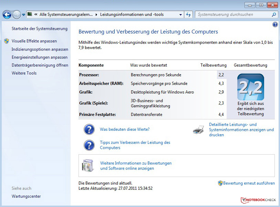Click the 'Teilbewertung' column header
The image size is (280, 207).
(214, 65)
